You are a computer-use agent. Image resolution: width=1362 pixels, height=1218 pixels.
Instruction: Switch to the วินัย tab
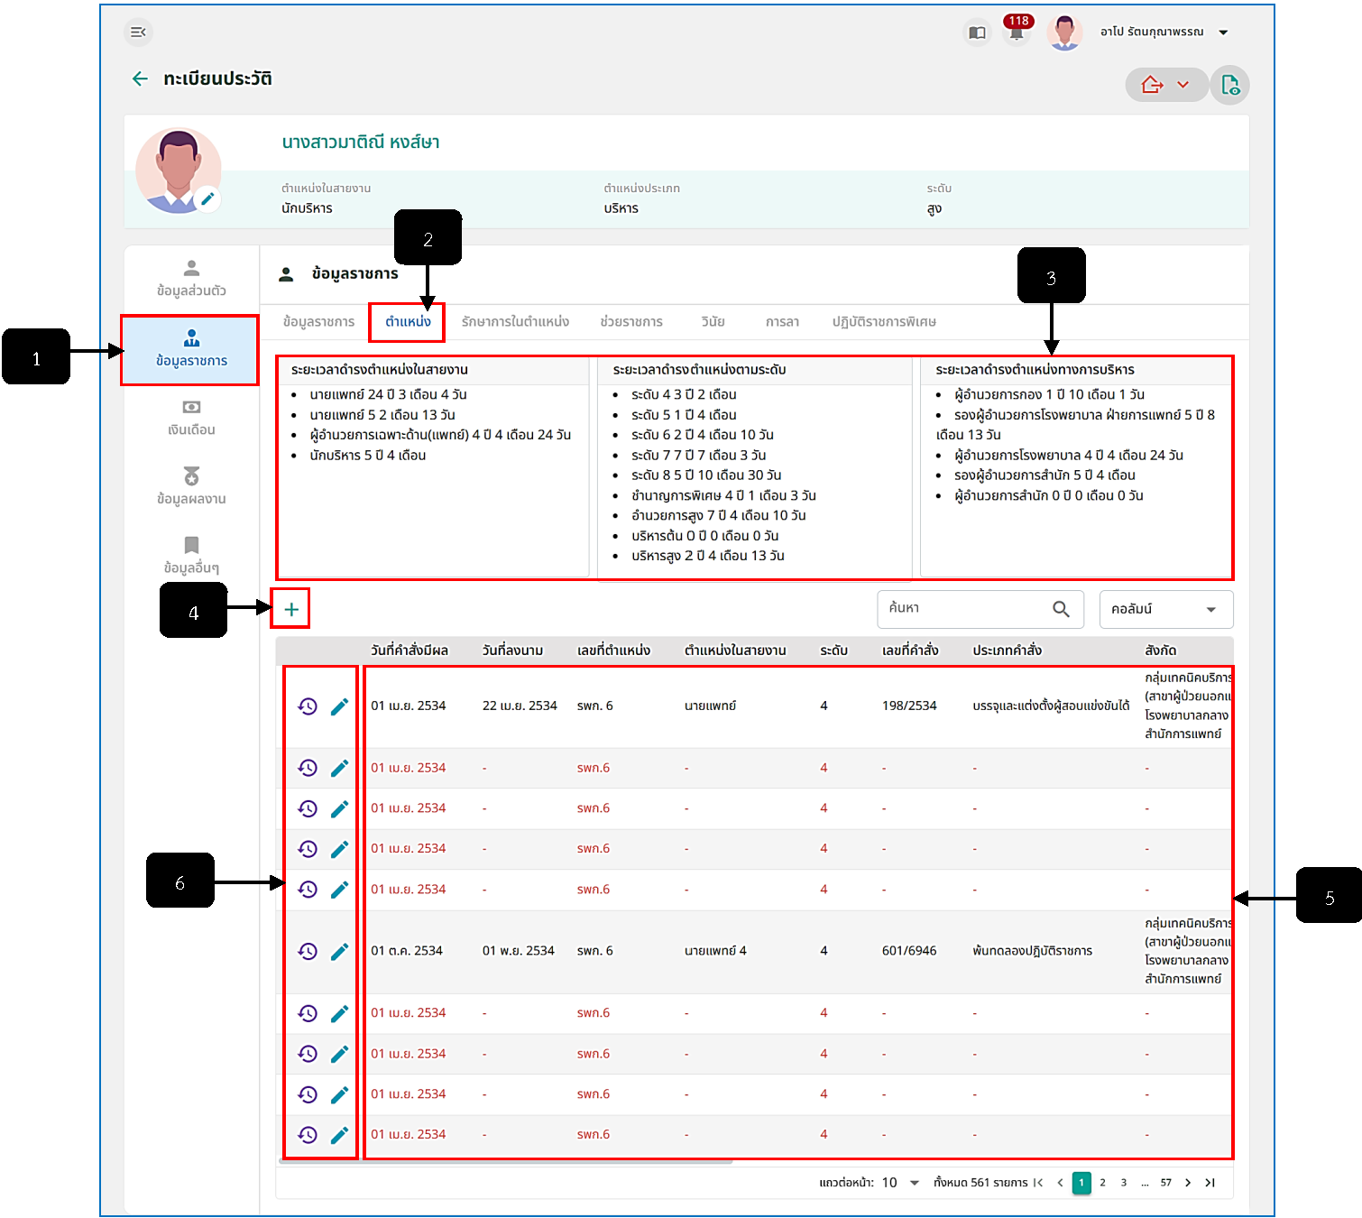713,322
